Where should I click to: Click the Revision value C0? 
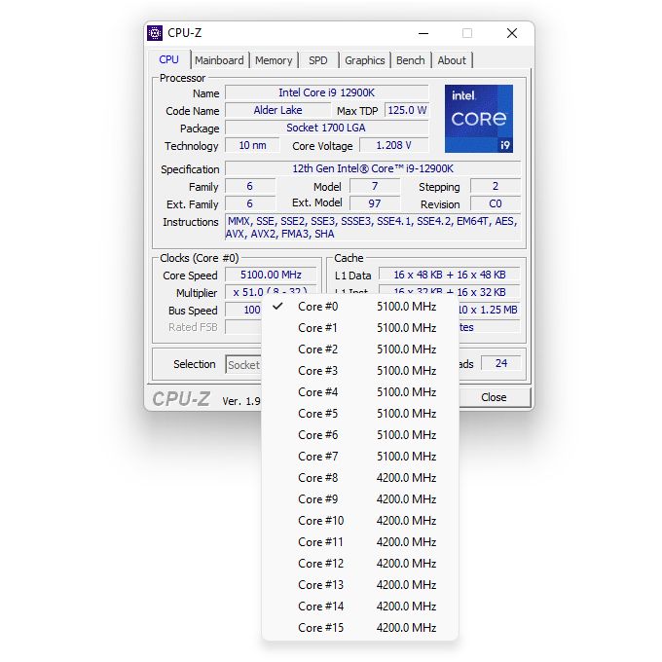point(496,203)
